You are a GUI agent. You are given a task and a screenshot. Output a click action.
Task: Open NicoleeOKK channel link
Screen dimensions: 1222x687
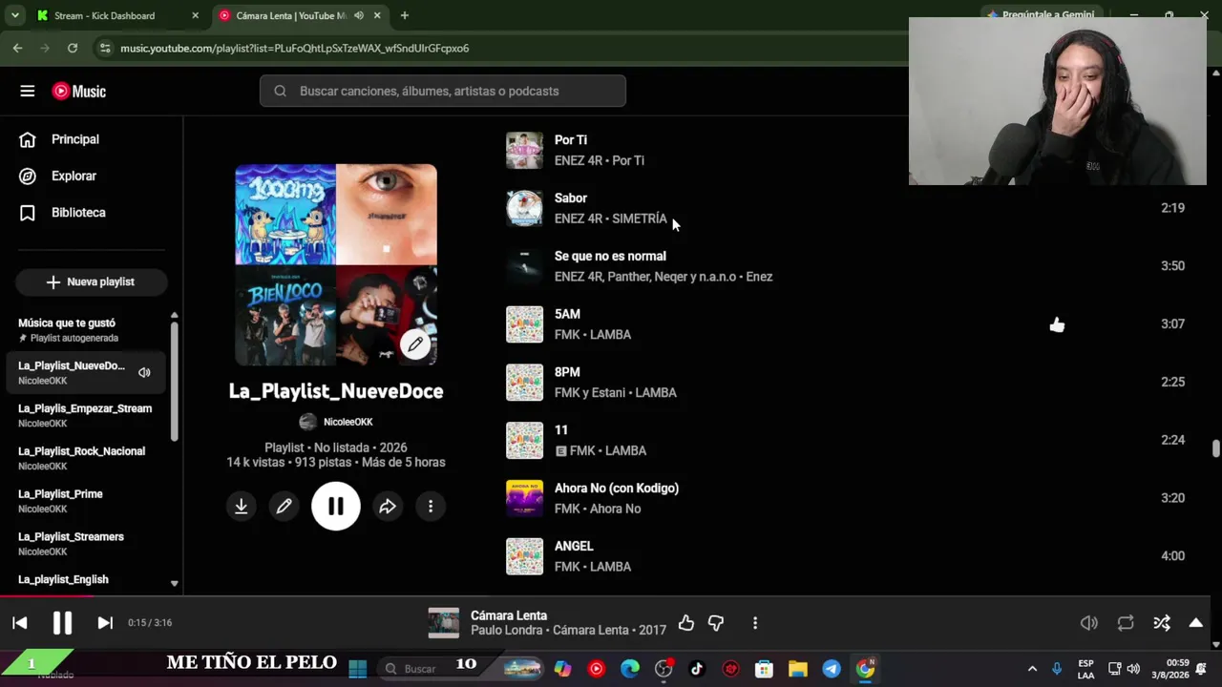tap(348, 422)
